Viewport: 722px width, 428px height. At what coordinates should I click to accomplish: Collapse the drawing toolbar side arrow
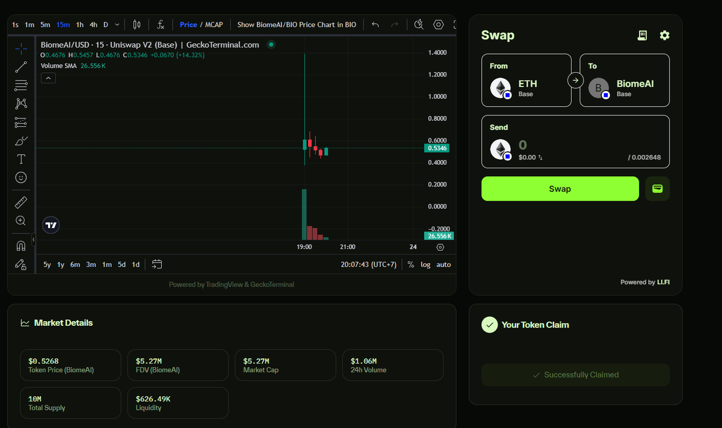(x=34, y=240)
